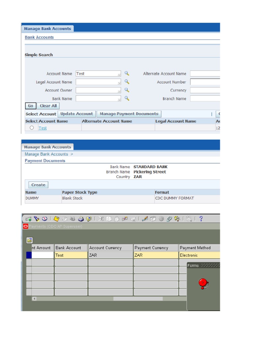The height and width of the screenshot is (337, 253).
Task: Click the Next Step toolbar icon
Action: pos(65,219)
